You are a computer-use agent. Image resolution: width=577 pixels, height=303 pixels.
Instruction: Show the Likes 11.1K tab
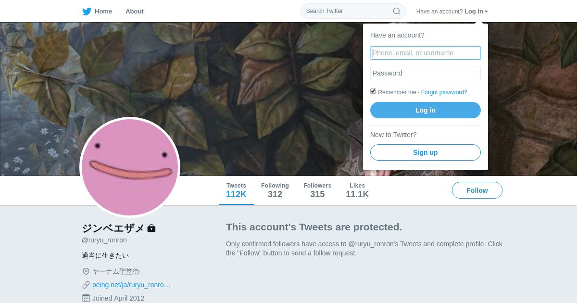click(357, 190)
